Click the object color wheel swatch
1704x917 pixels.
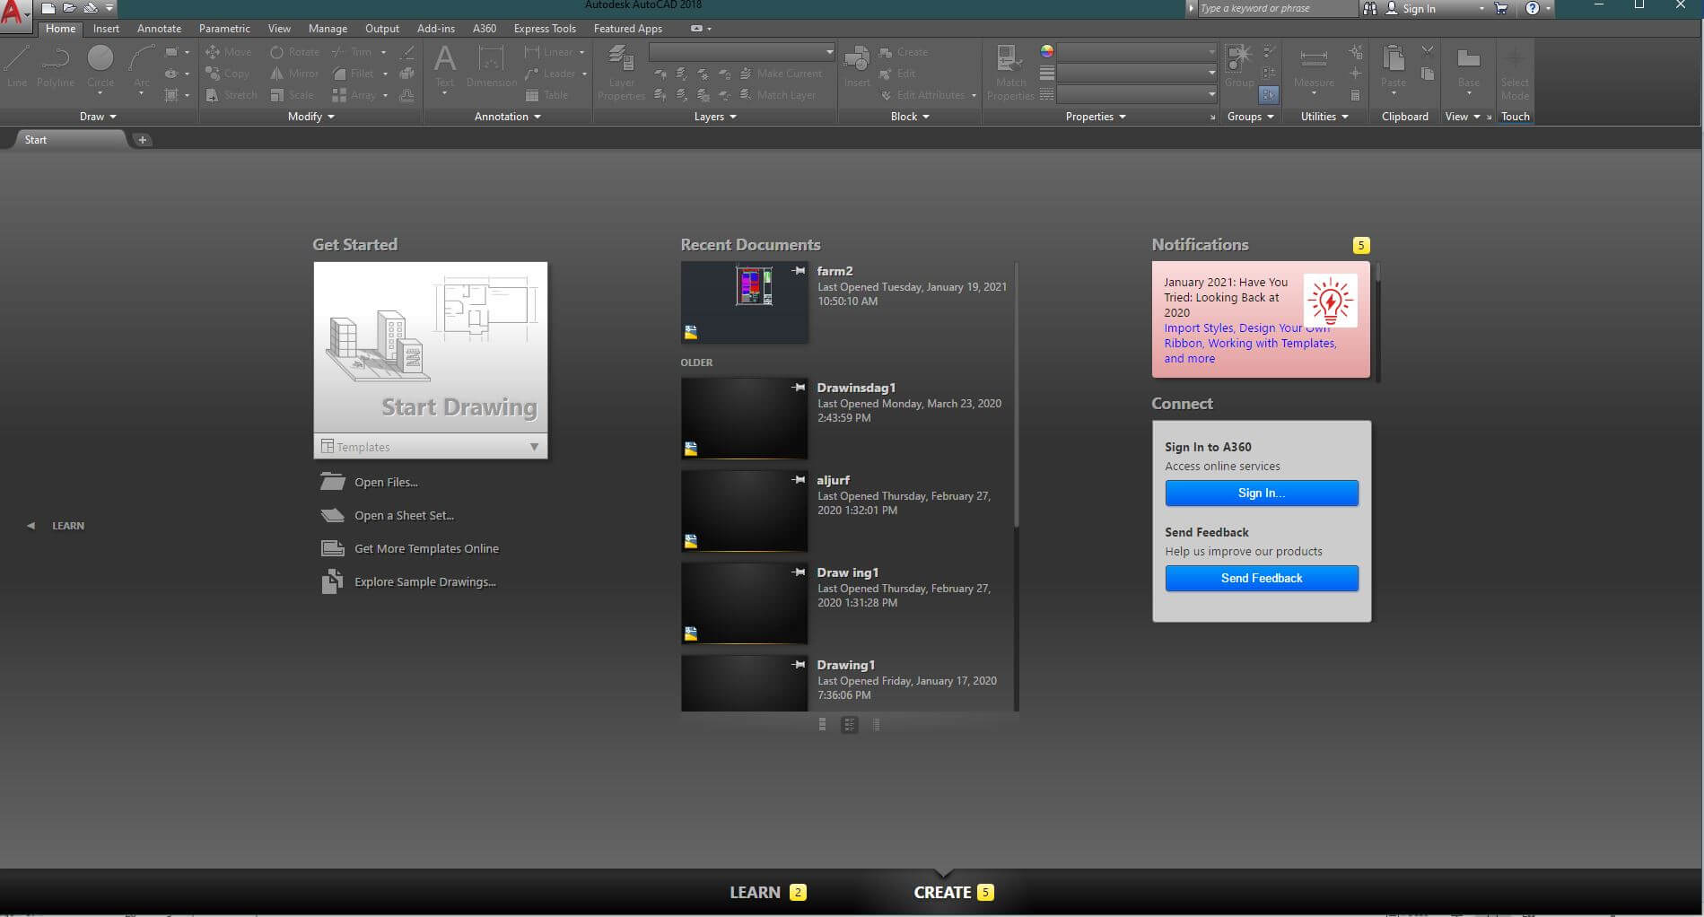[1046, 51]
